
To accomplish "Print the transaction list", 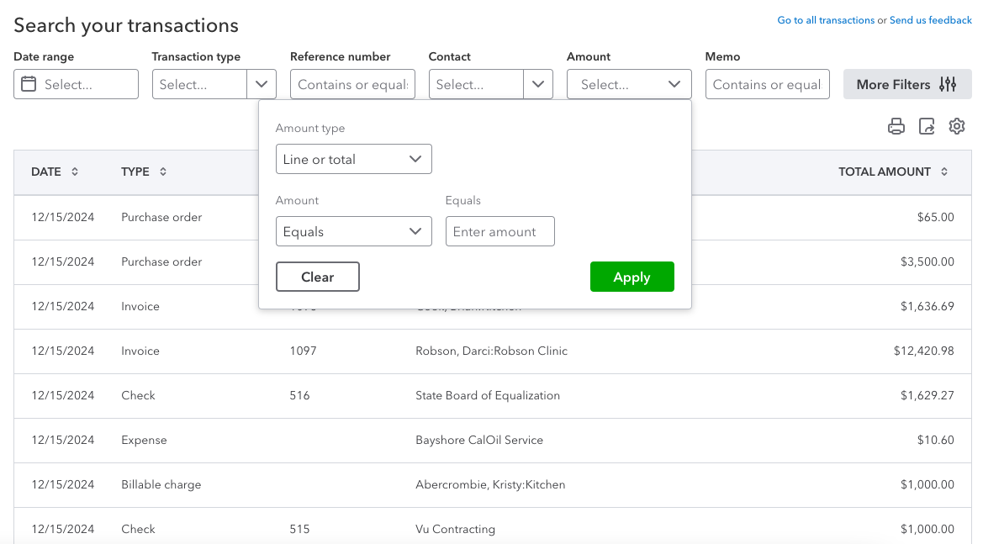I will click(896, 126).
